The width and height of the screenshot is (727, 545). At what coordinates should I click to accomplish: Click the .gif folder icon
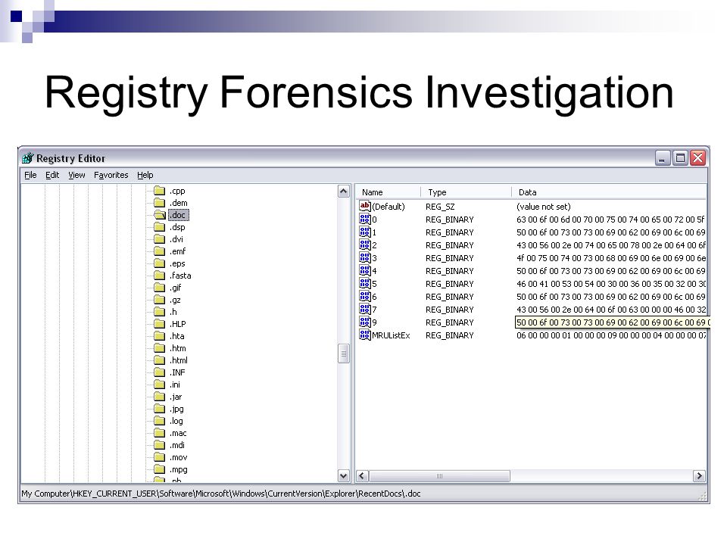[160, 288]
